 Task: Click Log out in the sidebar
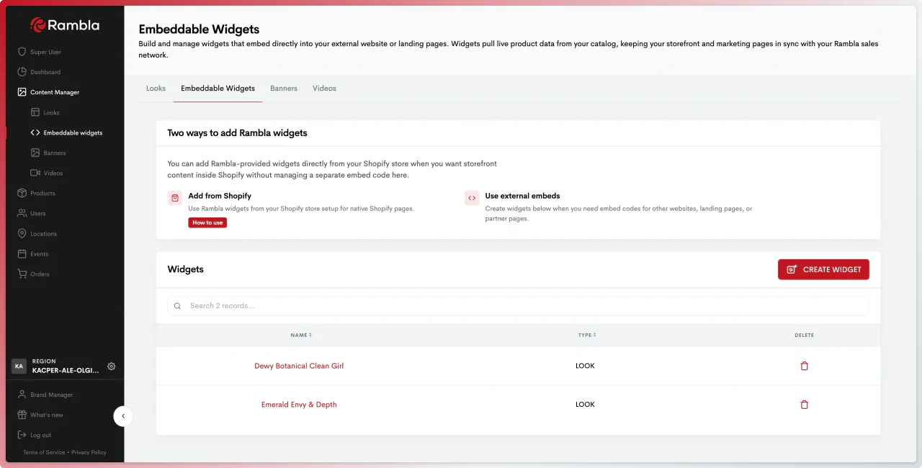pos(40,435)
